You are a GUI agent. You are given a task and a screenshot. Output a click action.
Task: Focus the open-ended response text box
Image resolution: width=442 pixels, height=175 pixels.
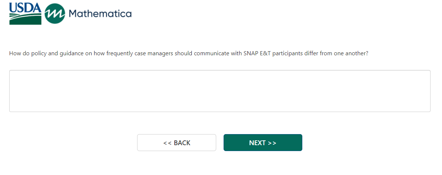220,91
